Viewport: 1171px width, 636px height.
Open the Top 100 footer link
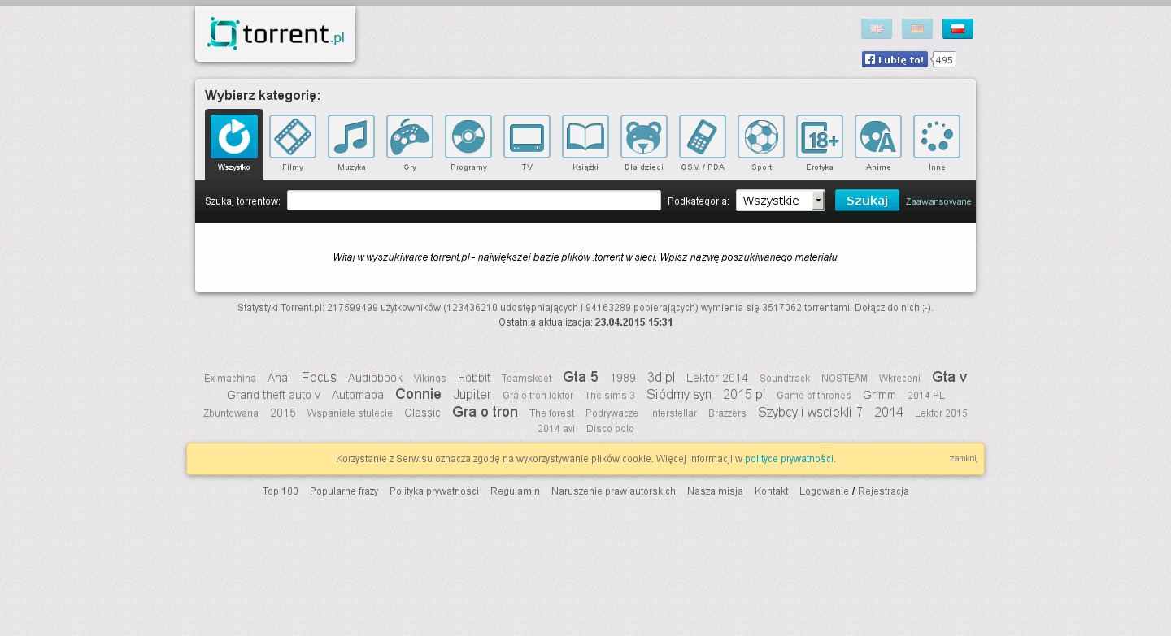280,491
